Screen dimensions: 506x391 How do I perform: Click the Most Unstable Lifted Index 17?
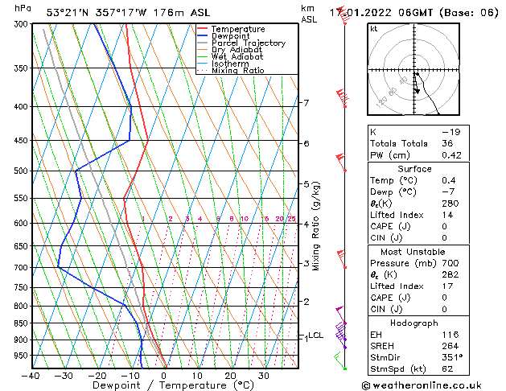click(x=447, y=286)
